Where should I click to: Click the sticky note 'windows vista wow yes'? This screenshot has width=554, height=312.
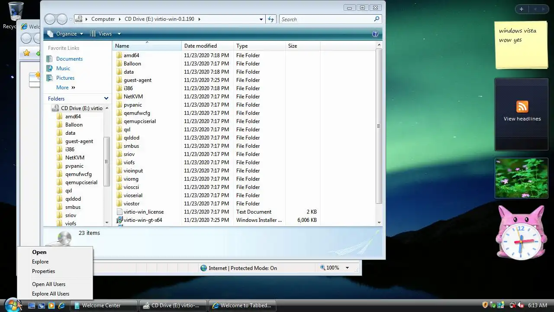[x=522, y=45]
